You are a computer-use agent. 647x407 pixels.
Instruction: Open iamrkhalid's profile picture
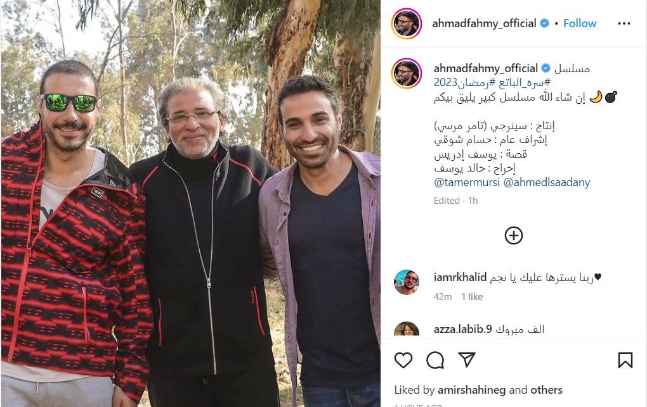pos(407,282)
